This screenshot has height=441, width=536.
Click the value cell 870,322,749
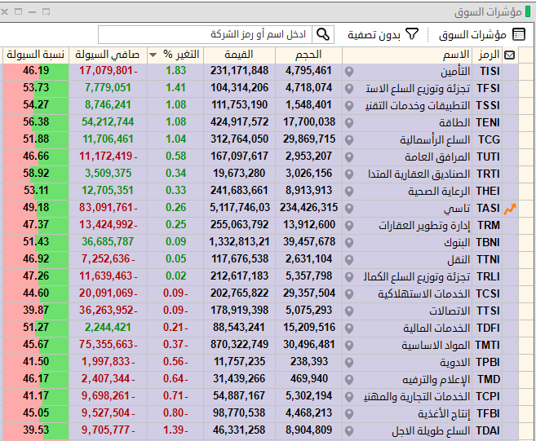point(239,344)
